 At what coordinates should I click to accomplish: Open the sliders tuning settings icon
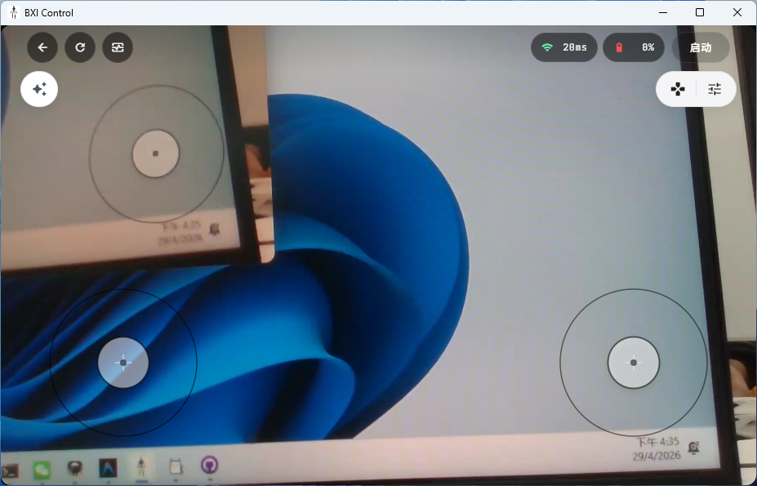click(715, 89)
